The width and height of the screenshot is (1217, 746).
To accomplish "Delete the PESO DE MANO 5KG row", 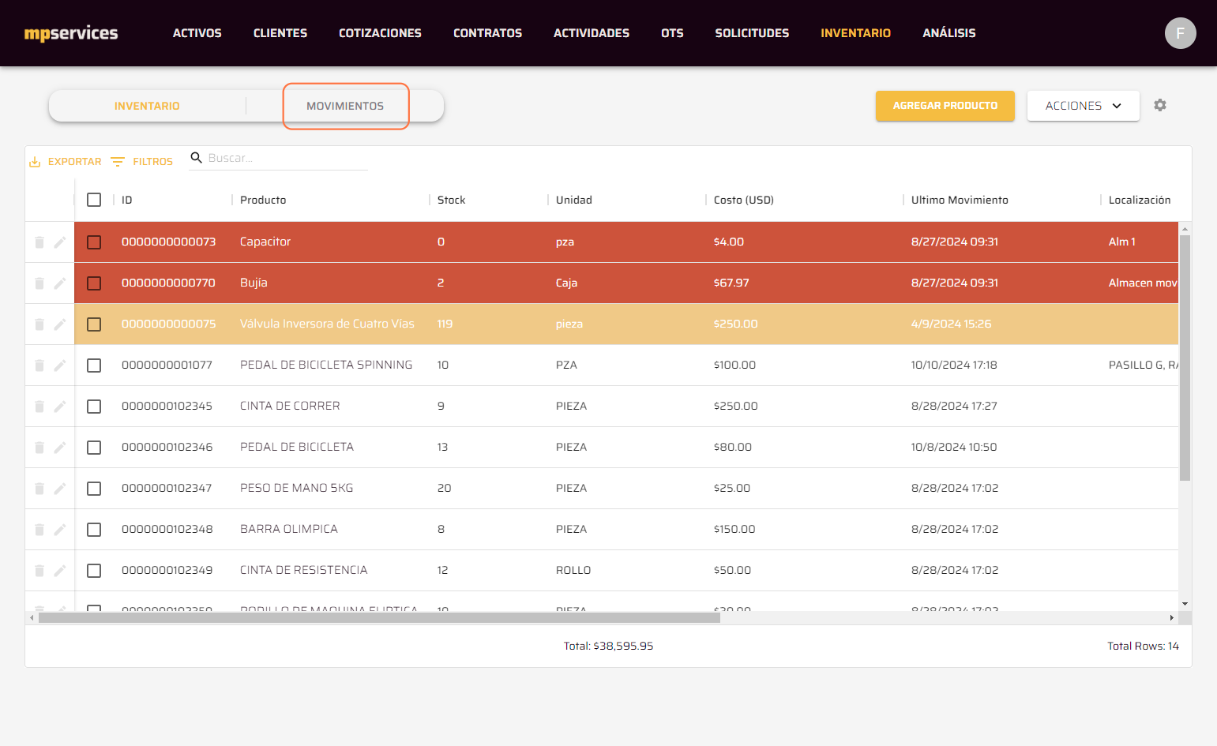I will [39, 489].
